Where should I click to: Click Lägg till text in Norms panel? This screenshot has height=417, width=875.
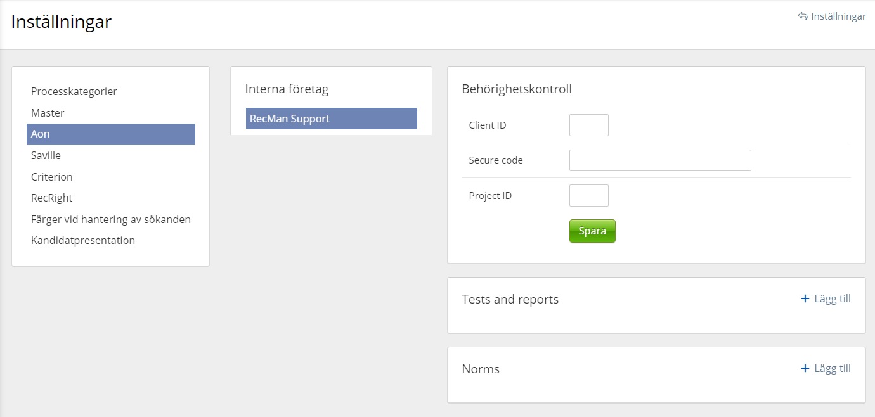coord(832,368)
